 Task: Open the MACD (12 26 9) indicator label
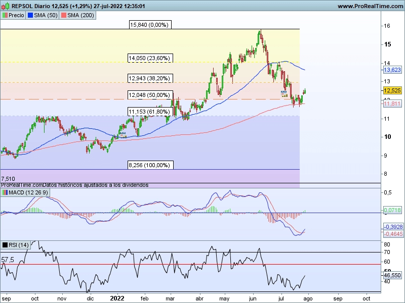click(25, 192)
